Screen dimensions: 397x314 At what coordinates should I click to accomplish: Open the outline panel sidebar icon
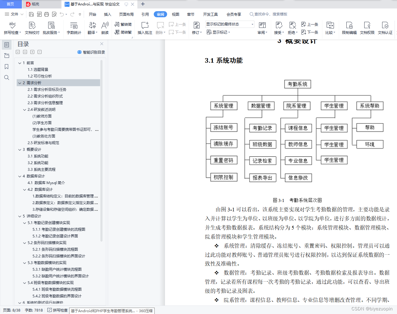tap(7, 45)
